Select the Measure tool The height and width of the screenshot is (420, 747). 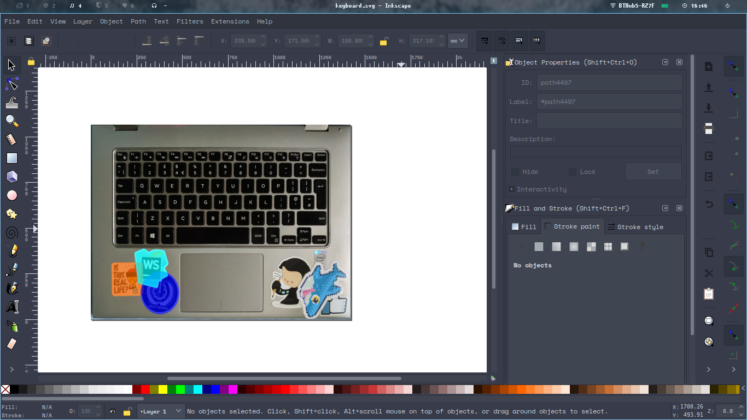tap(11, 139)
